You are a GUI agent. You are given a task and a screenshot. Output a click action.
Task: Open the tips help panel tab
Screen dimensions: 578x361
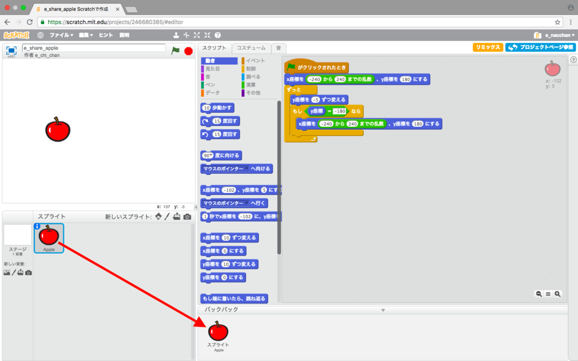573,59
